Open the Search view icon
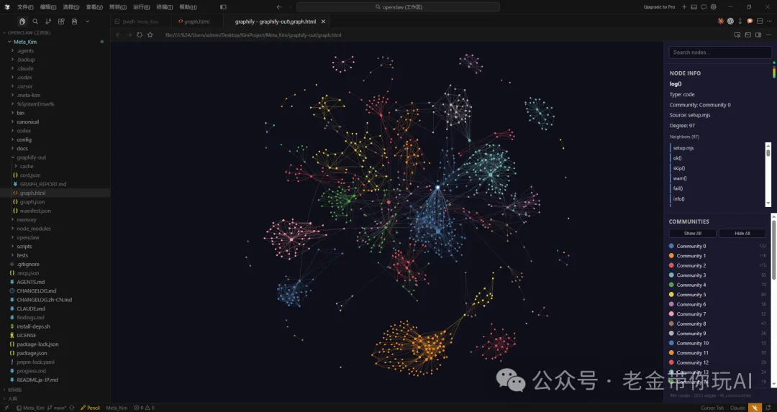This screenshot has width=777, height=412. (35, 22)
